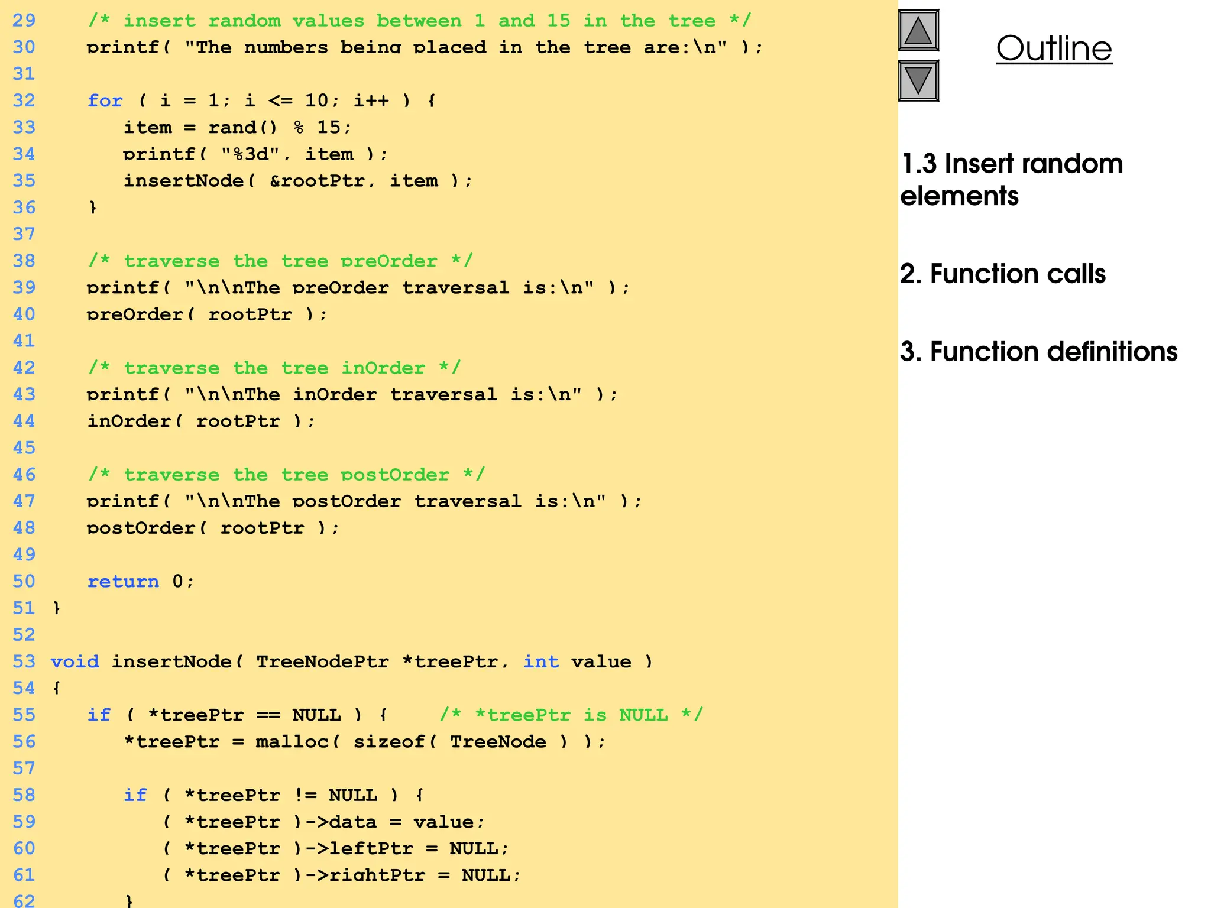Click the printf 'The inOrder traversal is' line
Image resolution: width=1211 pixels, height=908 pixels.
[352, 394]
